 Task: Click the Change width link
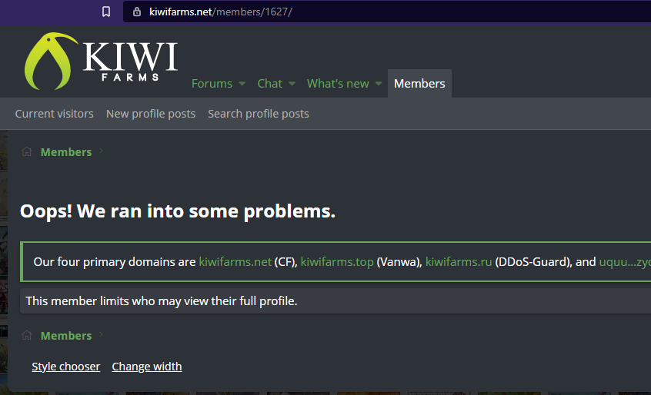[x=147, y=367]
